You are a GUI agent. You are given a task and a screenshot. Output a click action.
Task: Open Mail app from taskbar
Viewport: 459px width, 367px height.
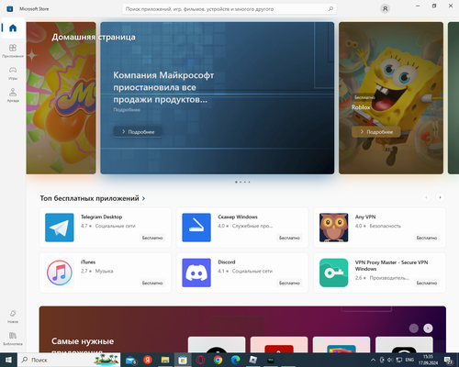click(130, 360)
